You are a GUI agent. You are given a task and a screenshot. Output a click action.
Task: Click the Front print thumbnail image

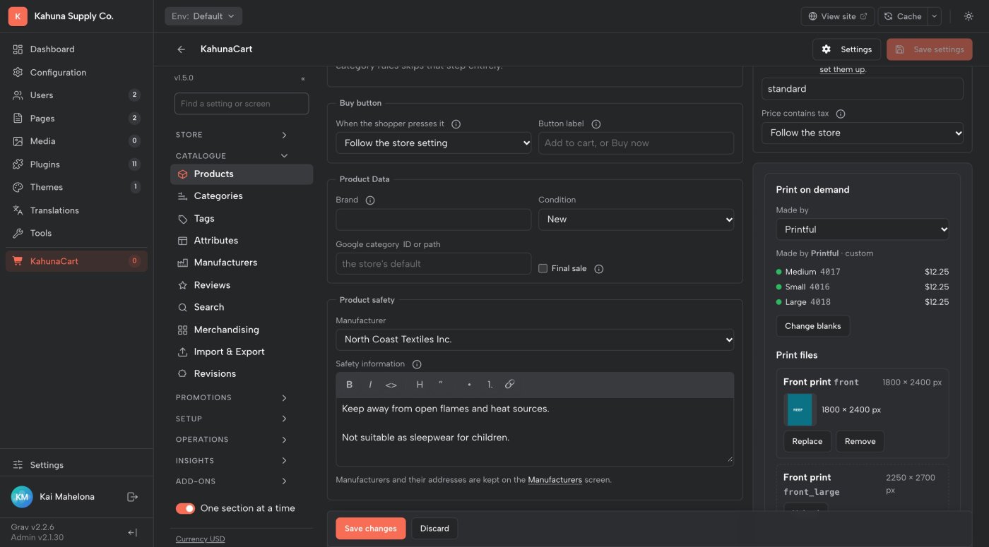(x=800, y=410)
